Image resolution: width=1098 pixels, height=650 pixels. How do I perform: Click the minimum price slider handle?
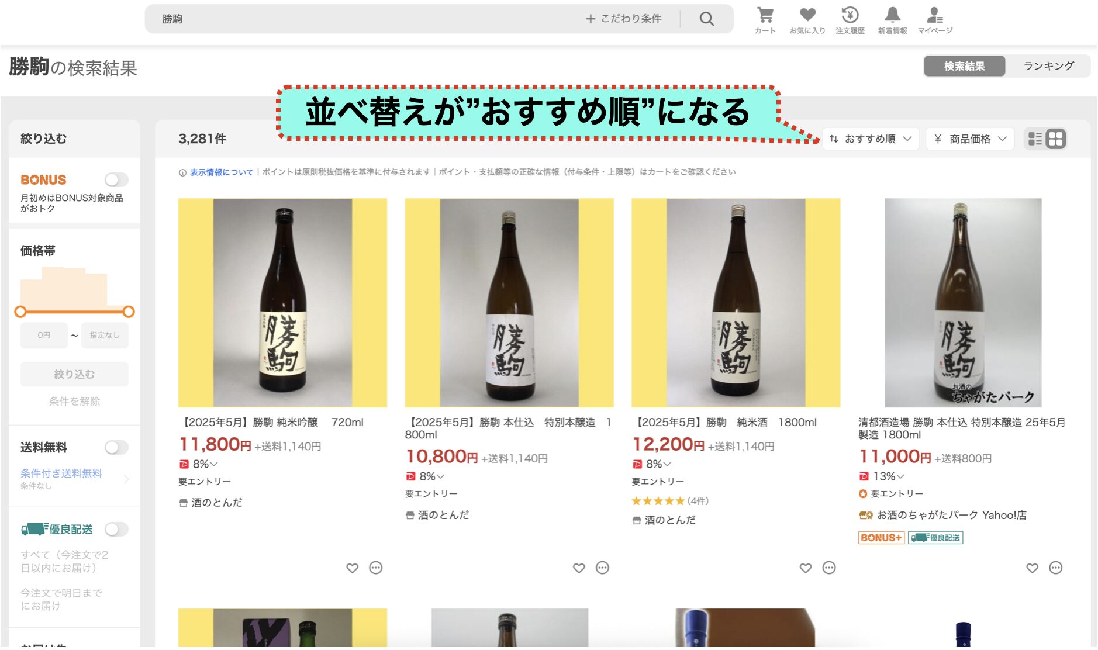tap(20, 312)
